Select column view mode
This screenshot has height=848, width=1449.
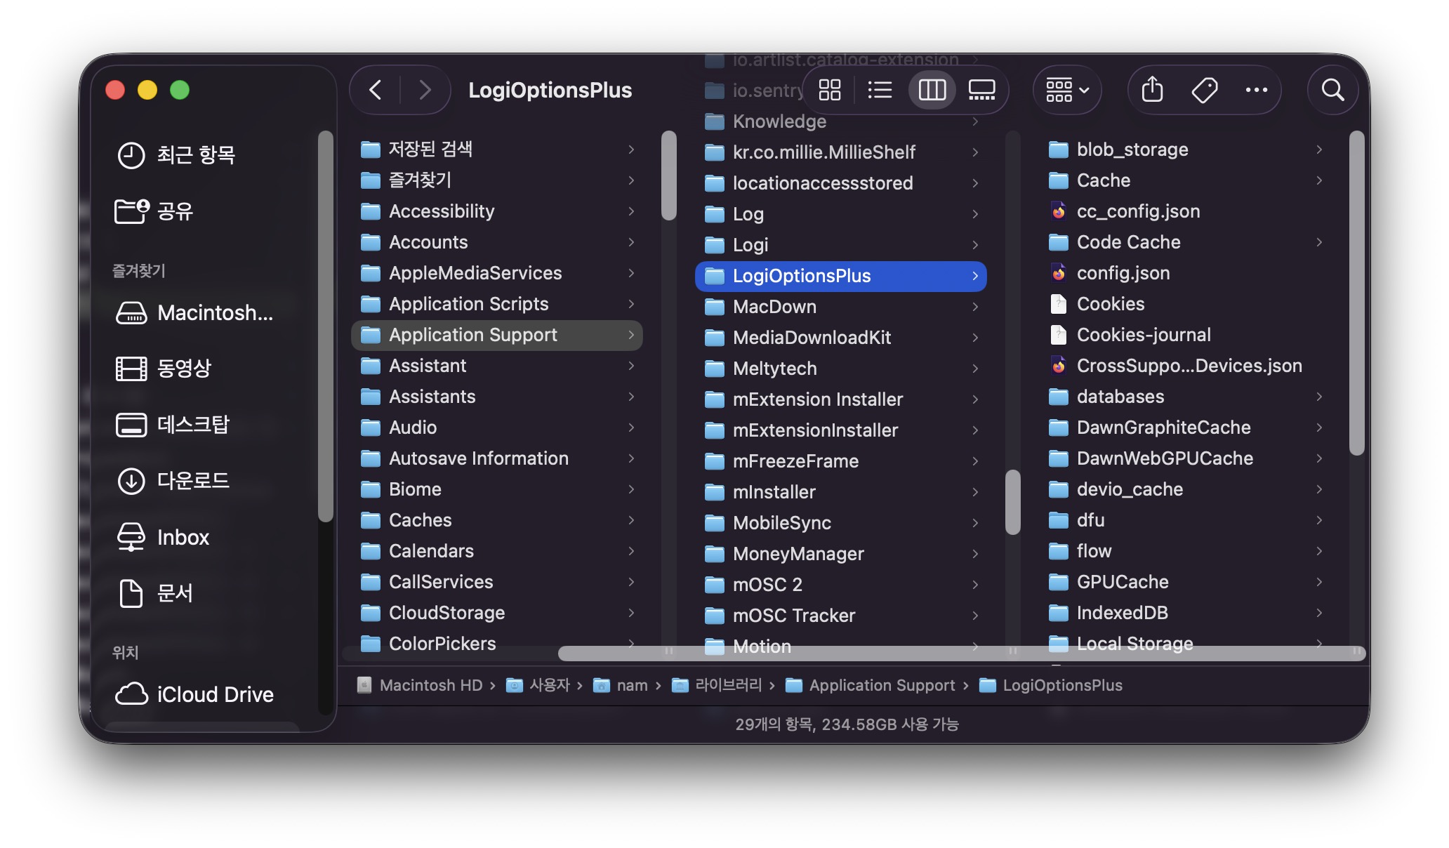coord(932,90)
